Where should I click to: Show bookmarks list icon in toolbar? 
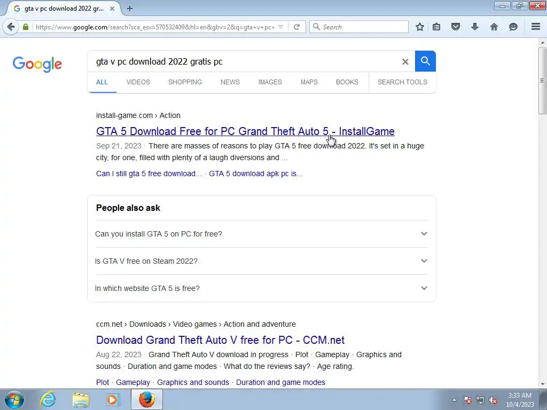(436, 27)
